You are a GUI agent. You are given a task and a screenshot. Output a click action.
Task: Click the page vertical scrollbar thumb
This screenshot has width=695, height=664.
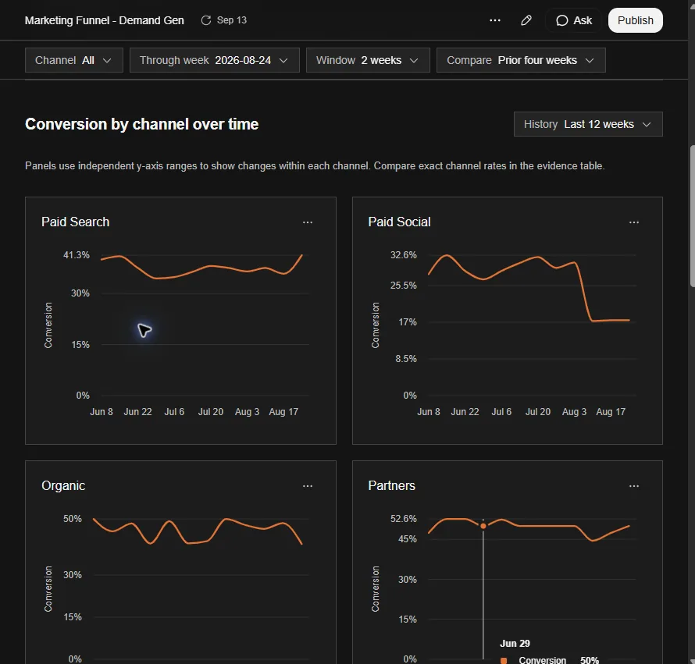[692, 215]
